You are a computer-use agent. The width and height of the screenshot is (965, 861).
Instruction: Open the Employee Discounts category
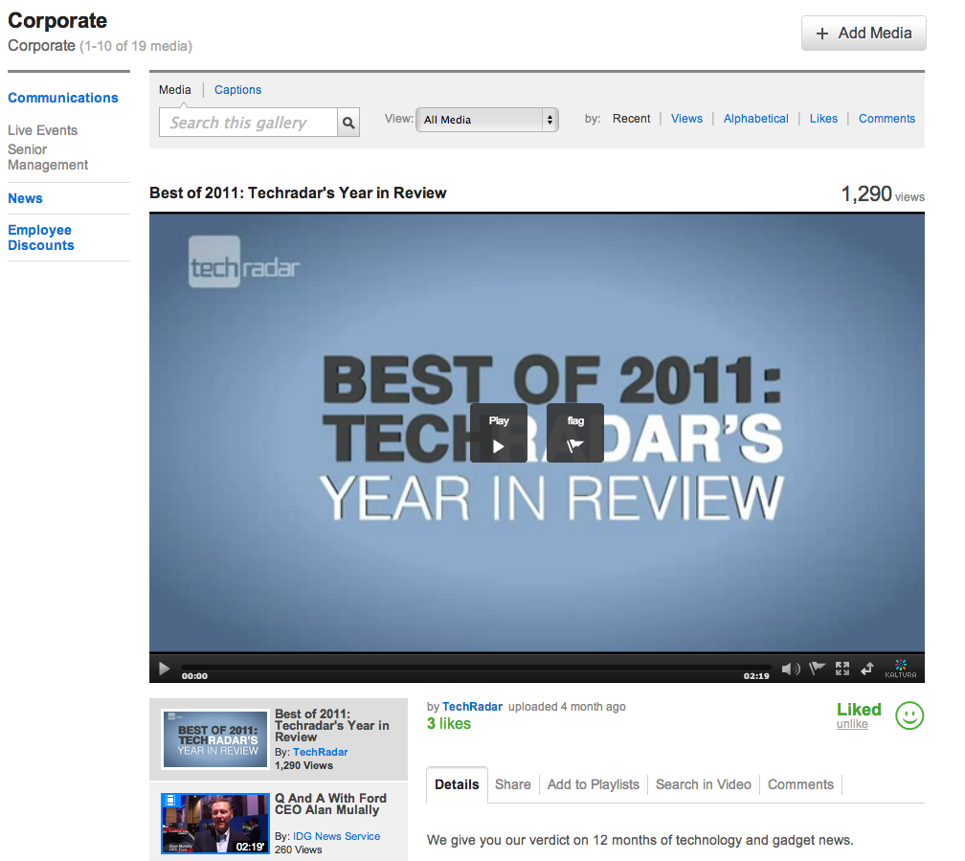point(40,238)
